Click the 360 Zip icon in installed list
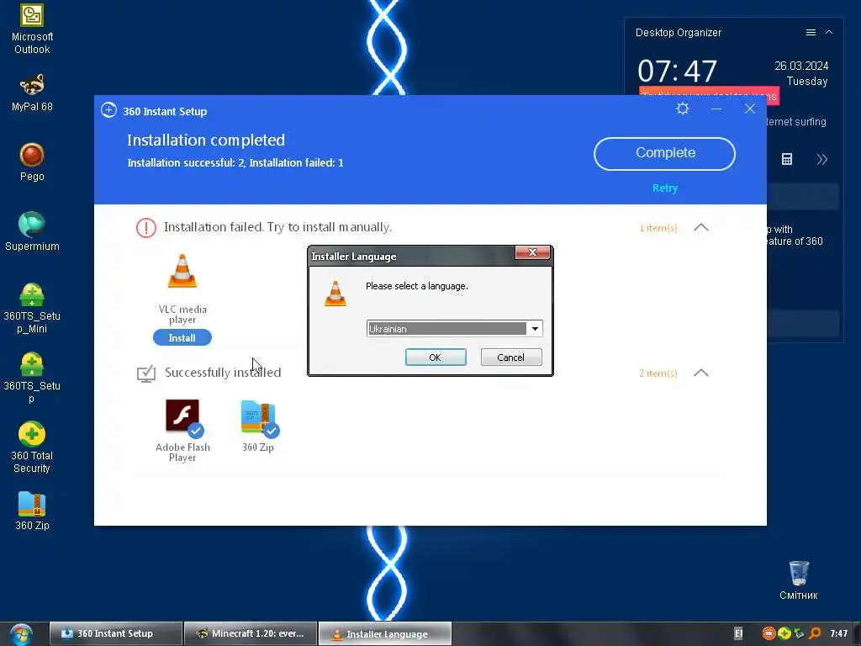This screenshot has height=646, width=861. (x=258, y=417)
